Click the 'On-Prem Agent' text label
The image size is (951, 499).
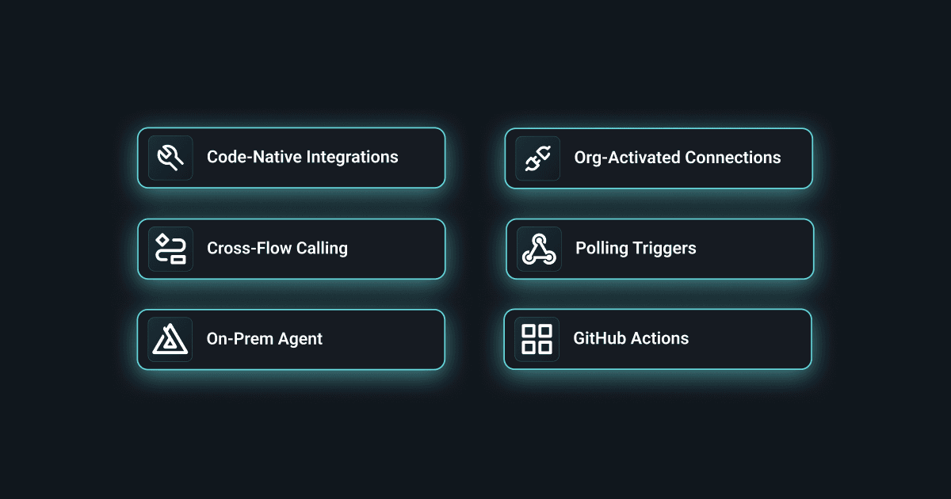coord(265,338)
